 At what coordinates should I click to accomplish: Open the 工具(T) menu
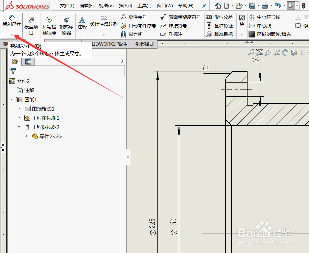pos(144,6)
